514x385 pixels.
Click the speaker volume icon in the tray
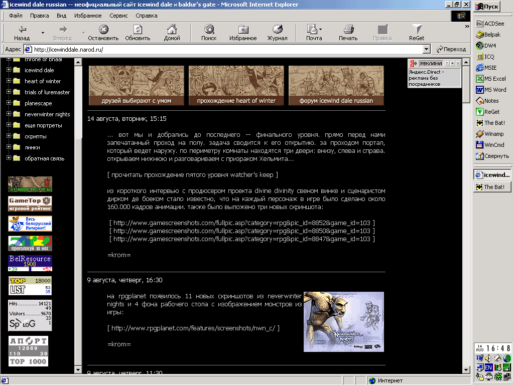[x=488, y=358]
